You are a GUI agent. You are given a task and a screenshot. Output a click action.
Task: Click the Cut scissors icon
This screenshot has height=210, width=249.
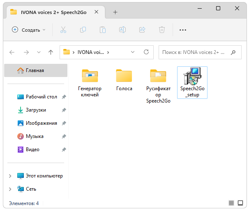point(63,30)
